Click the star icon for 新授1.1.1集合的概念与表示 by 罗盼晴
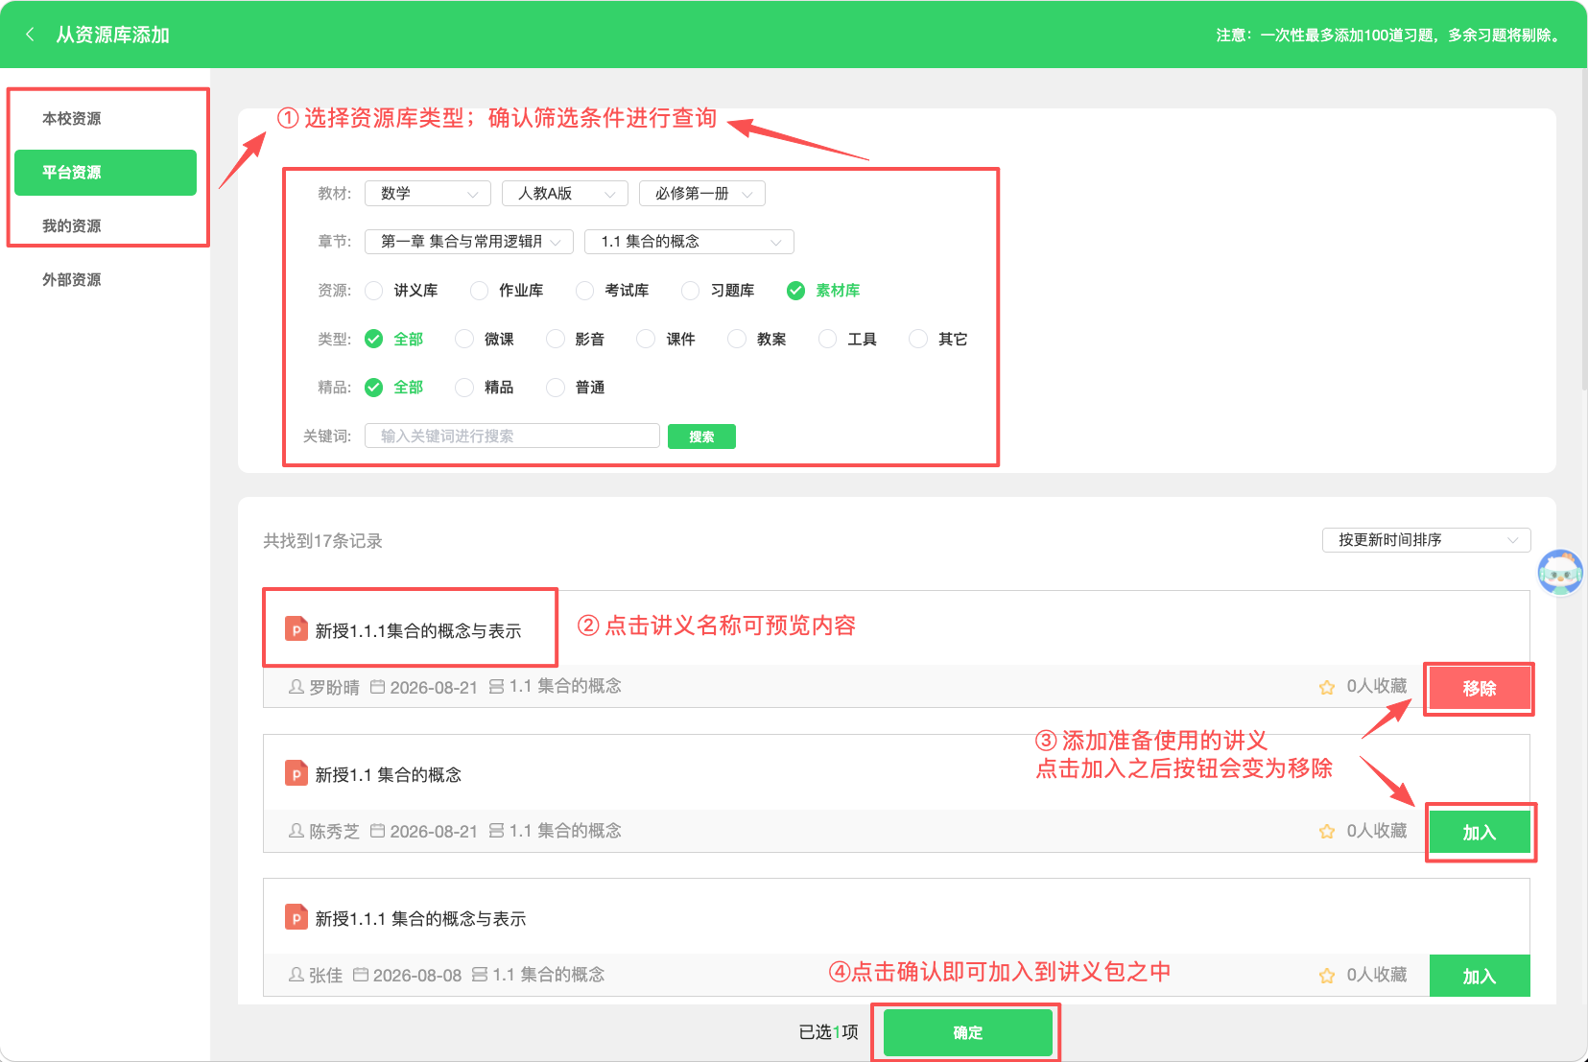 [1327, 687]
